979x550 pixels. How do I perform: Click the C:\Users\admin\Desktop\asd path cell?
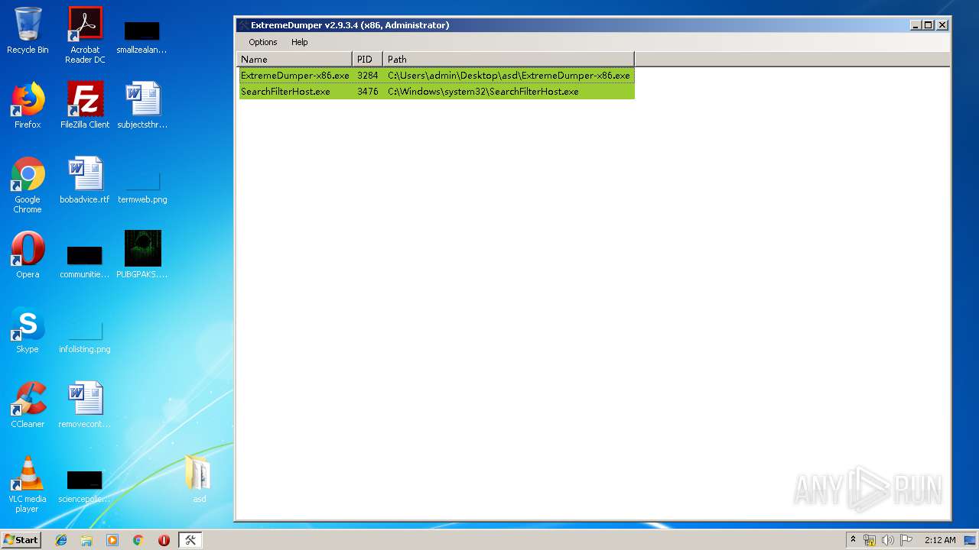[x=509, y=76]
